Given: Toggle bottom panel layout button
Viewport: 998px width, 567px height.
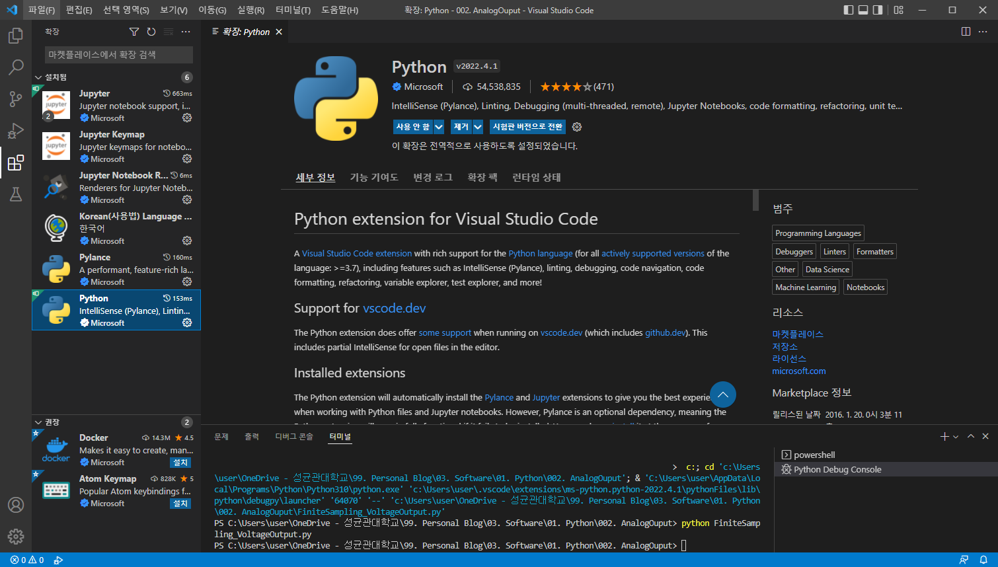Looking at the screenshot, I should pos(863,10).
